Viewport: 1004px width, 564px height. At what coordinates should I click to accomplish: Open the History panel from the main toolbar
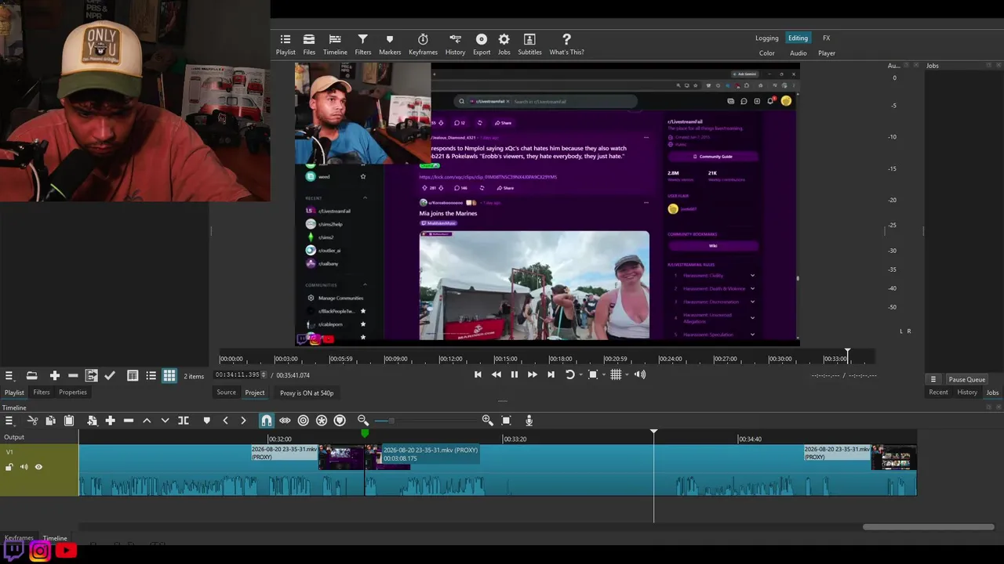[x=455, y=45]
